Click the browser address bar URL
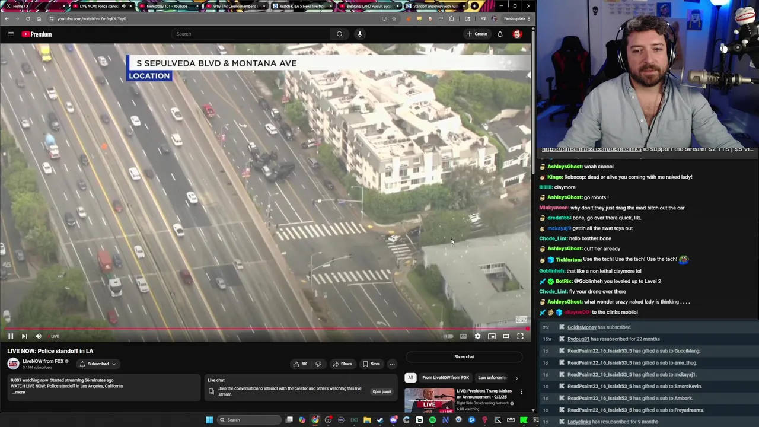Viewport: 759px width, 427px height. [x=92, y=18]
